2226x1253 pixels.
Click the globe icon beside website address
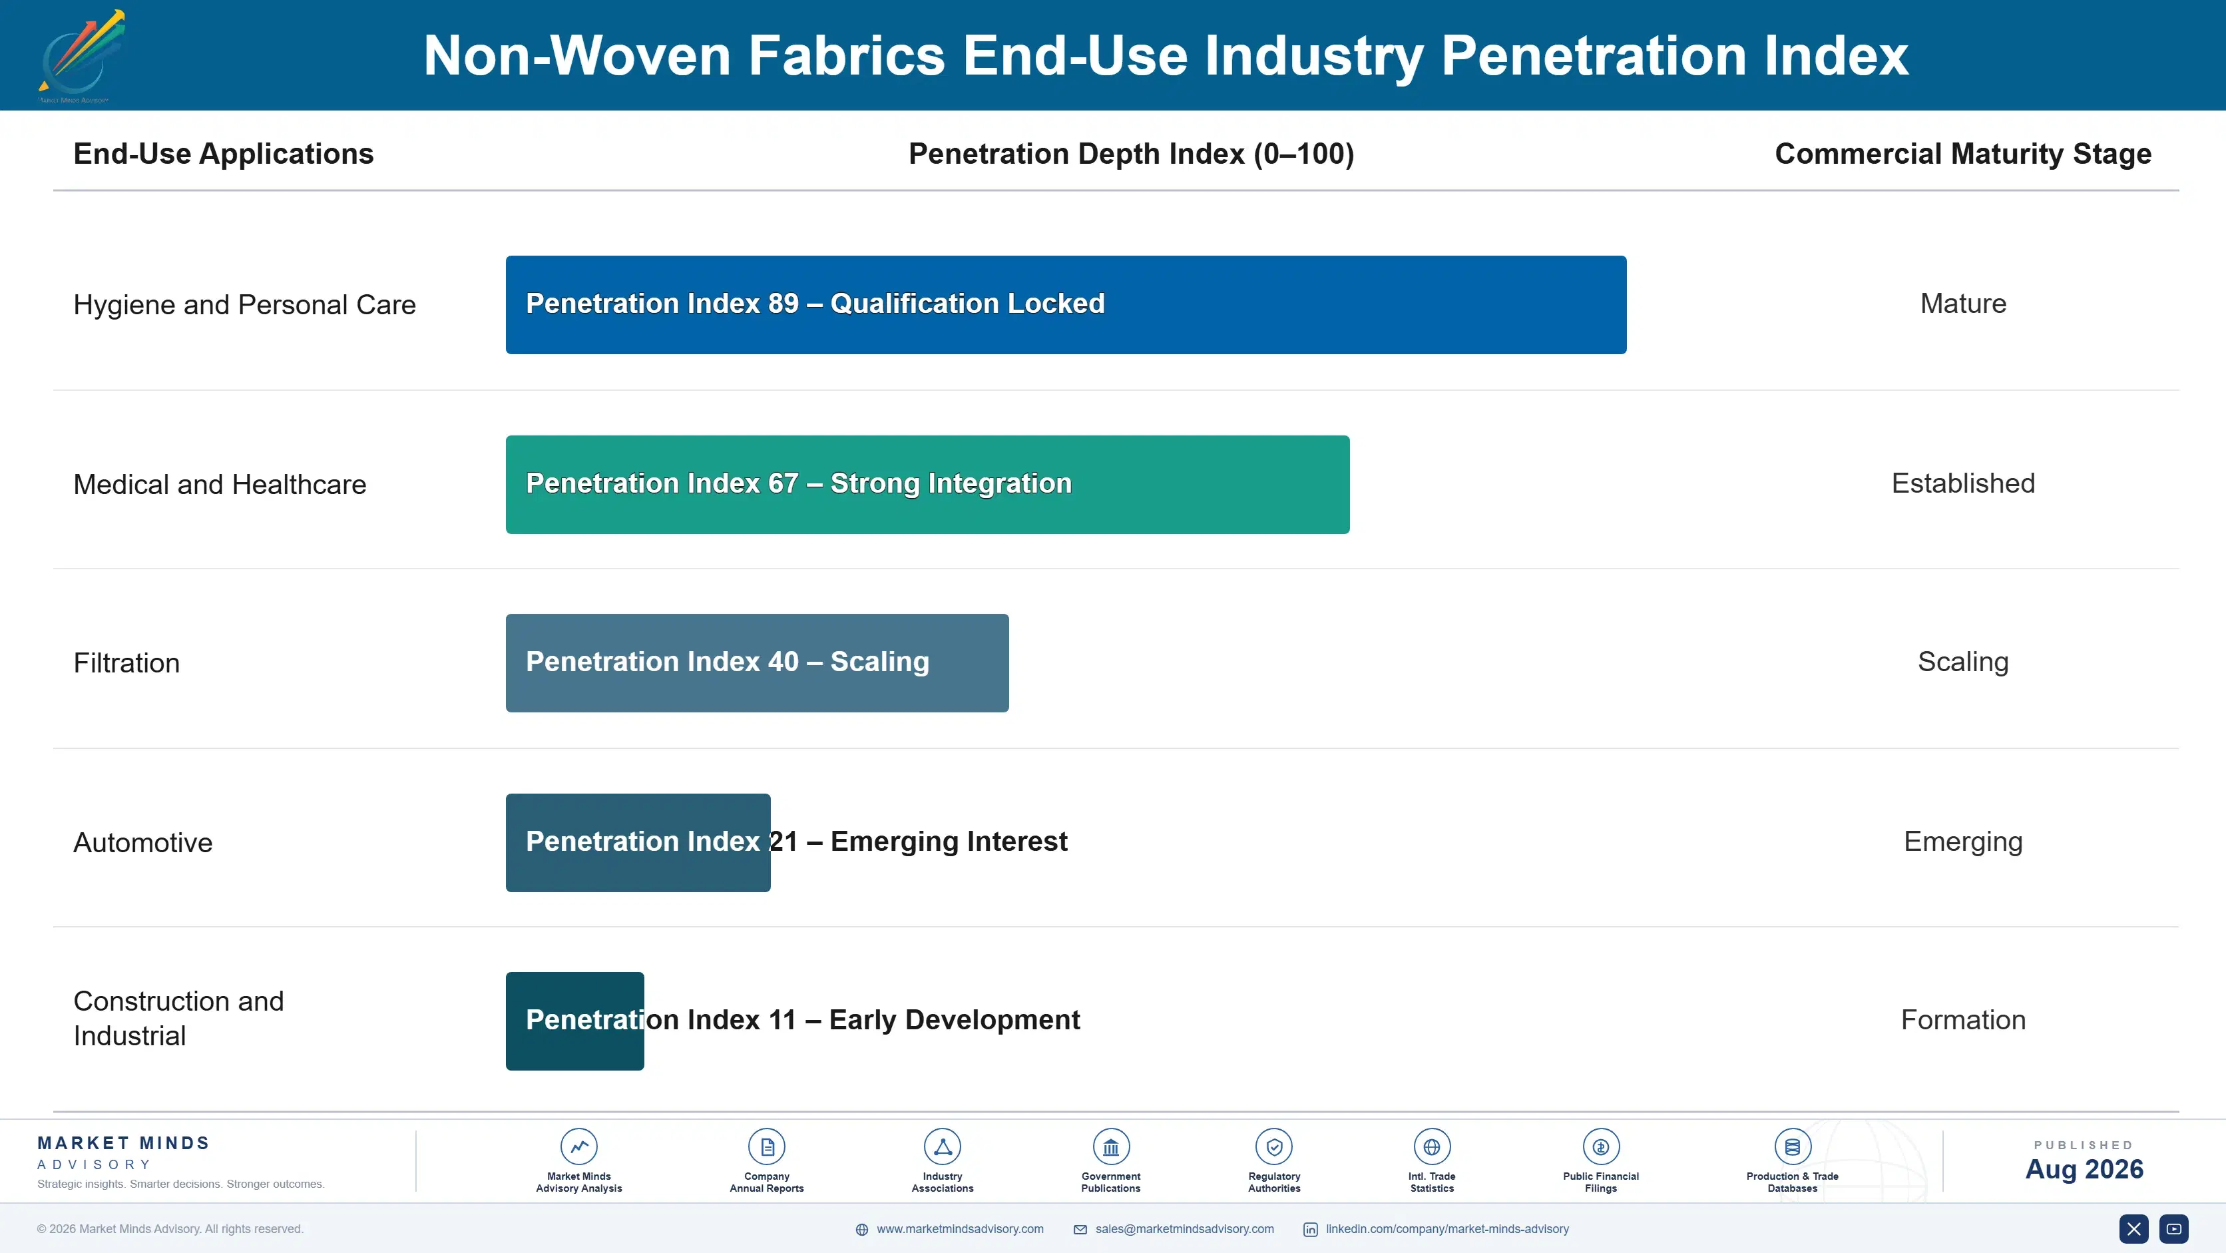tap(861, 1230)
